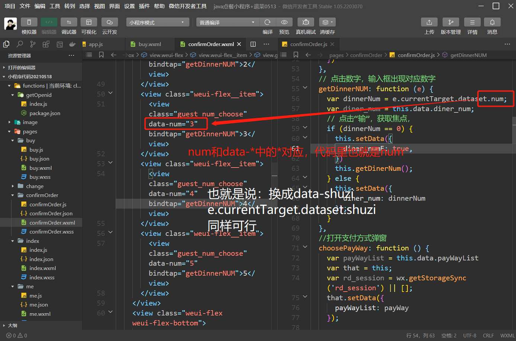Open messages bell icon
The width and height of the screenshot is (516, 341).
[x=492, y=22]
